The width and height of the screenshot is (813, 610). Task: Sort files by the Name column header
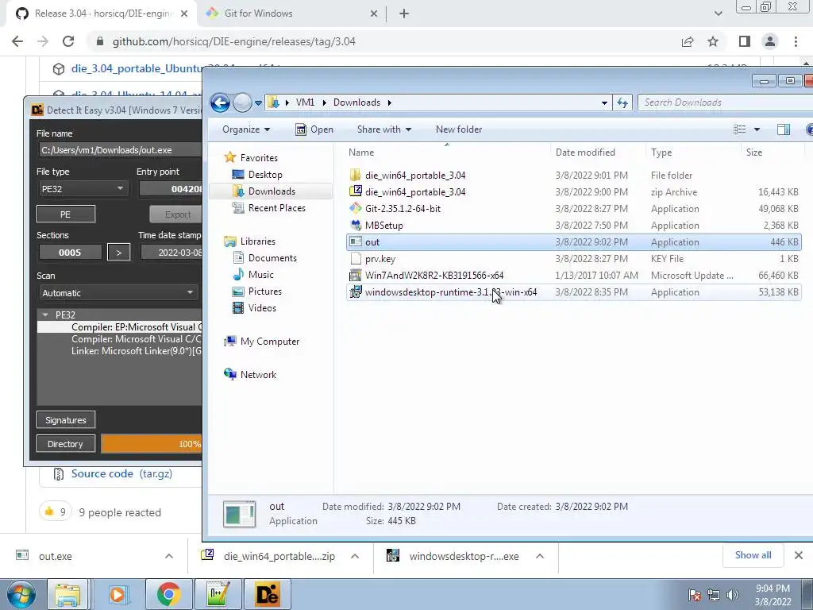[361, 152]
